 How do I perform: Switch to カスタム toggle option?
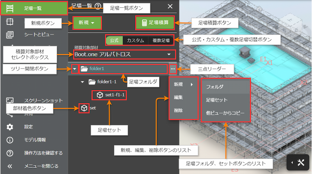pos(135,41)
